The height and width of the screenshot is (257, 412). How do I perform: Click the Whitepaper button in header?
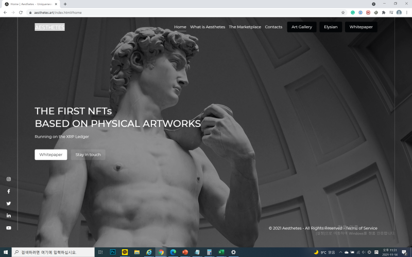[x=361, y=27]
